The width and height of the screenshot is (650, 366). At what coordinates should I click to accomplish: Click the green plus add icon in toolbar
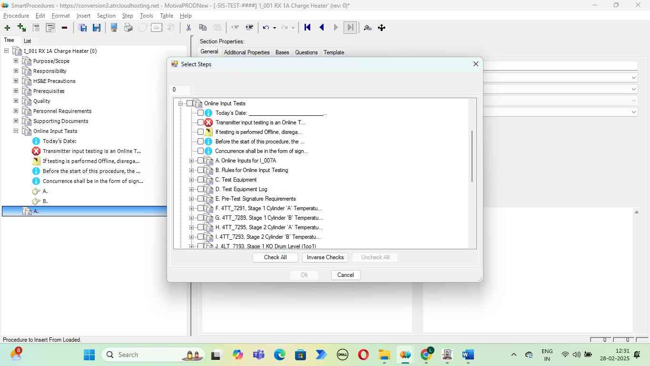coord(7,28)
